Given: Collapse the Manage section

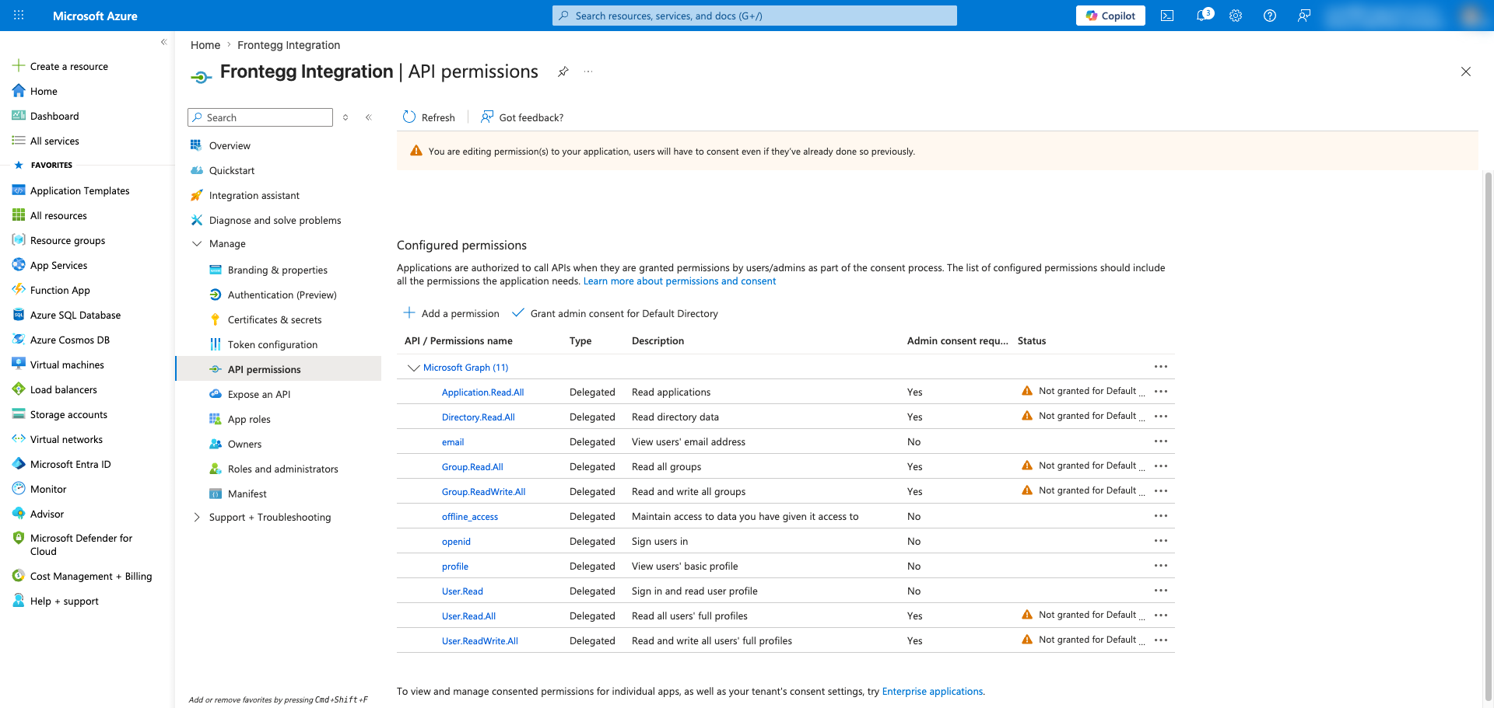Looking at the screenshot, I should [x=197, y=244].
